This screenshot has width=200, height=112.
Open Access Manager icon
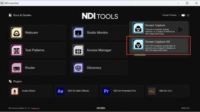click(78, 50)
